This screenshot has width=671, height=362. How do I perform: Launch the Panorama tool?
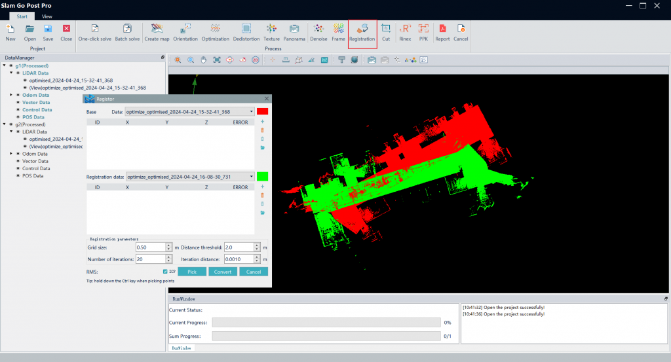[x=294, y=32]
